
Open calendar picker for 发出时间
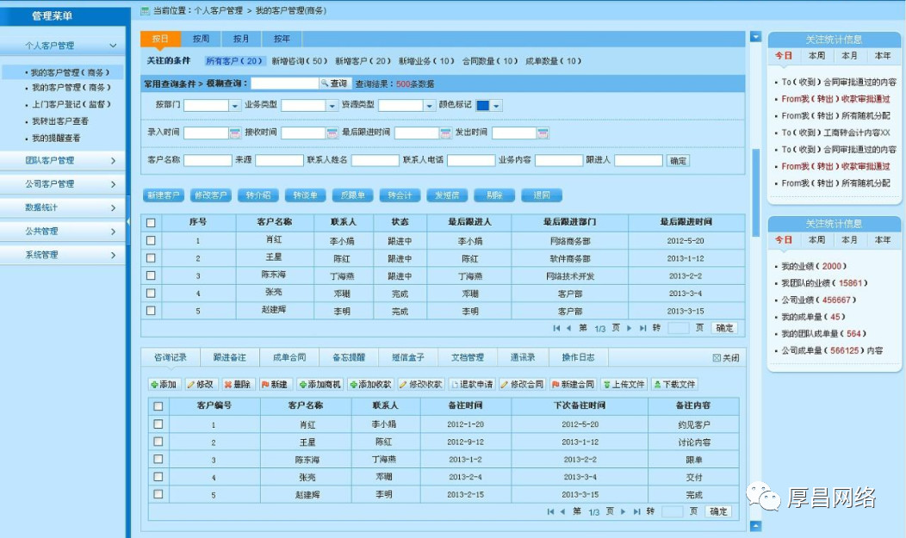tap(543, 133)
